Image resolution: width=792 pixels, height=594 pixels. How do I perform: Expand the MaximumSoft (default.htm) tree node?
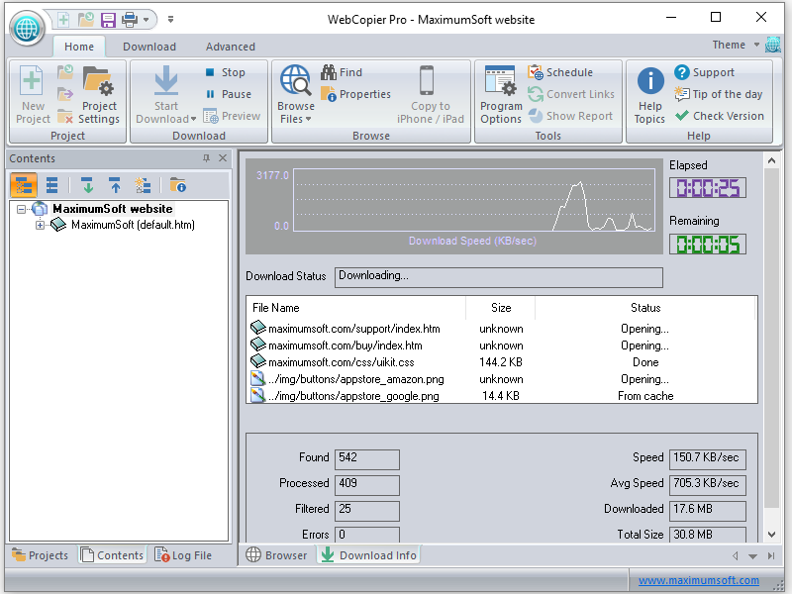click(x=41, y=225)
